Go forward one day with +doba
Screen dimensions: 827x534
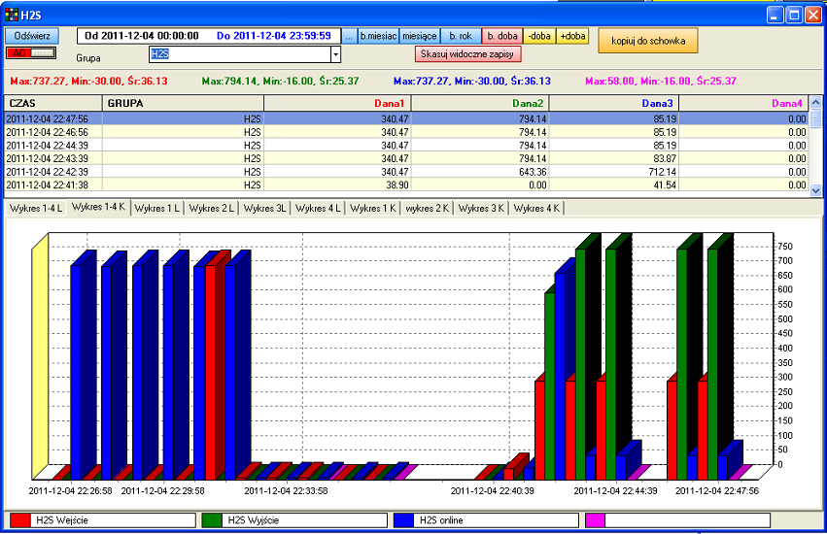tap(572, 36)
